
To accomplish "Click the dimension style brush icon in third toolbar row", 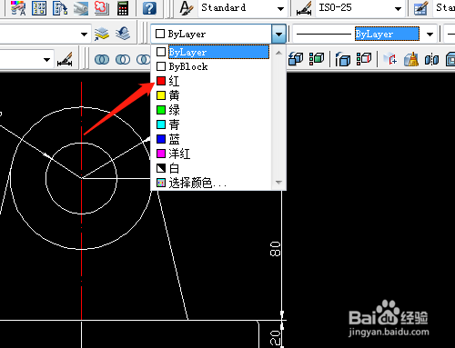I will 65,59.
